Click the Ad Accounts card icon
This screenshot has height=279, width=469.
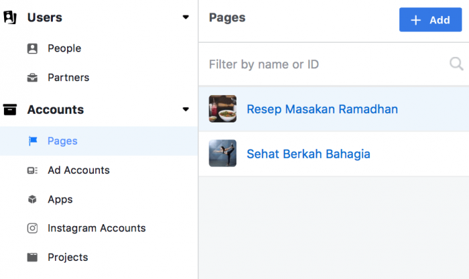[32, 171]
